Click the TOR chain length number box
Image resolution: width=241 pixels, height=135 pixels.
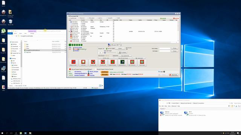tap(100, 52)
